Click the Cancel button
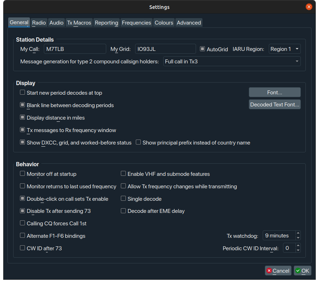 point(278,271)
